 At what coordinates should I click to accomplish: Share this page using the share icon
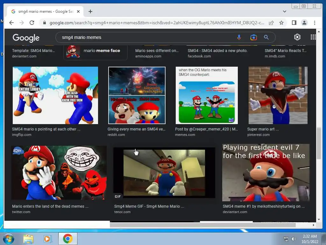click(x=271, y=23)
